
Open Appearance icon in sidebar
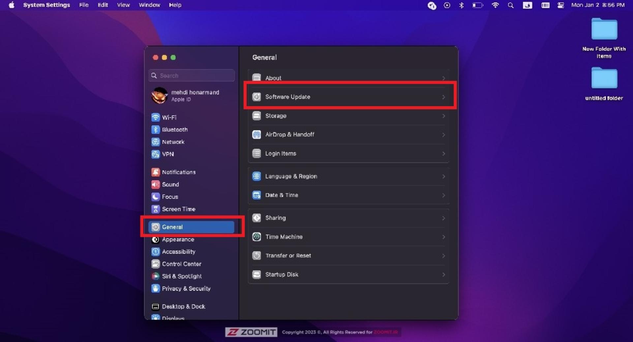155,239
